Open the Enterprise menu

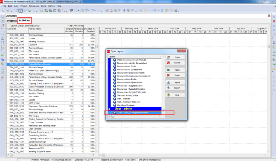click(34, 6)
